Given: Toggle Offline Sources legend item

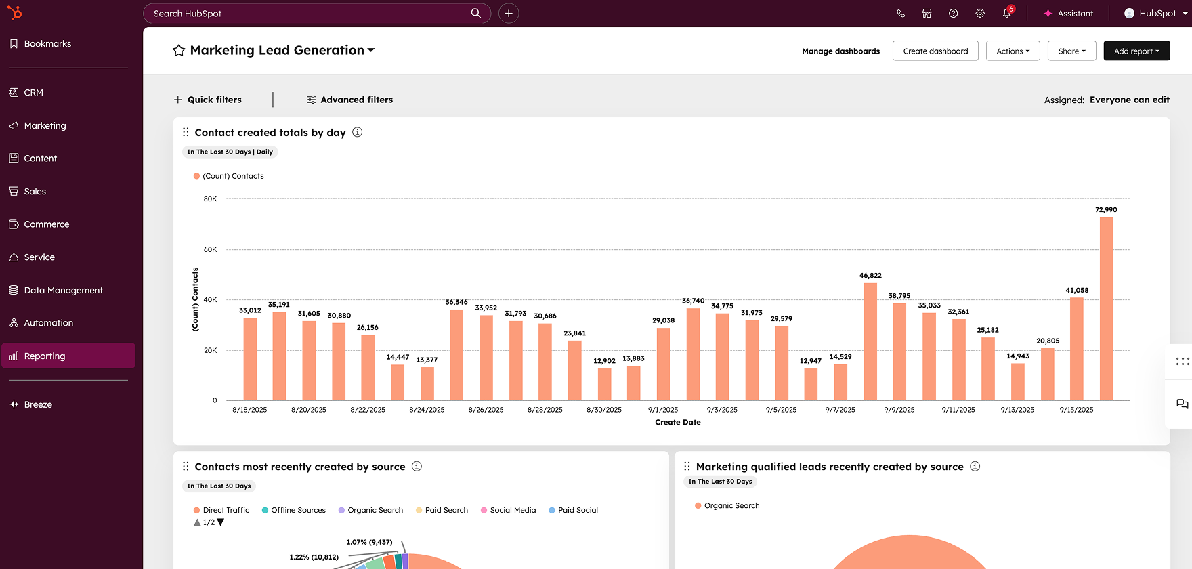Looking at the screenshot, I should (293, 510).
